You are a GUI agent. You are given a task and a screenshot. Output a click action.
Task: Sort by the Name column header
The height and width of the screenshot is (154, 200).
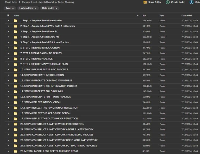[x=17, y=16]
